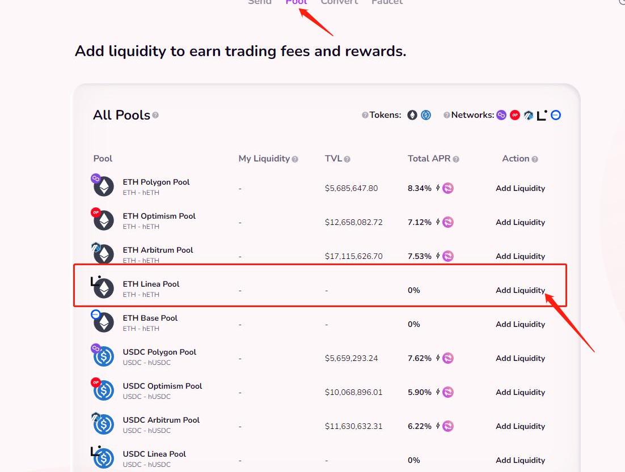The image size is (625, 472).
Task: Sort by Total APR column header
Action: click(429, 159)
